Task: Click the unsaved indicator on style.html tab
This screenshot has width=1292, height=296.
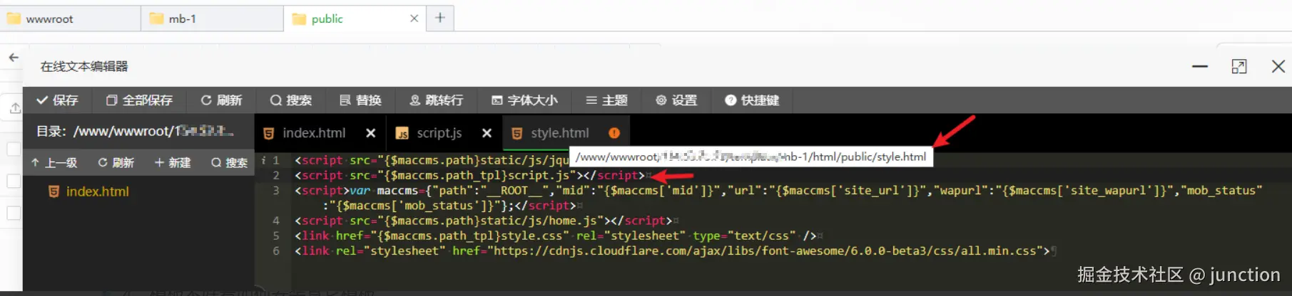Action: [x=614, y=133]
